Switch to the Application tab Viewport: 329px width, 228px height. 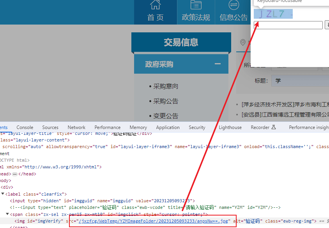(x=168, y=127)
